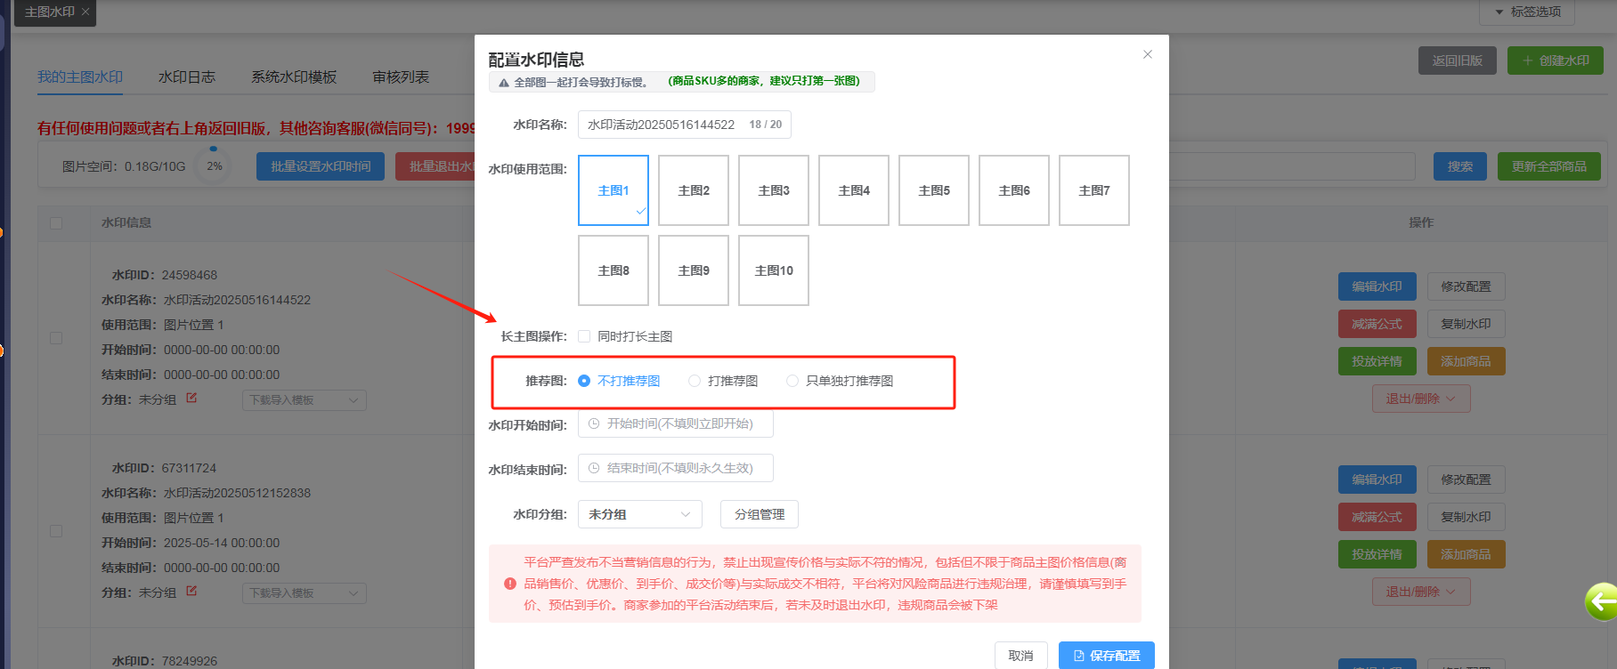Expand 标签选项 dropdown at top right
The image size is (1617, 669).
pos(1526,12)
